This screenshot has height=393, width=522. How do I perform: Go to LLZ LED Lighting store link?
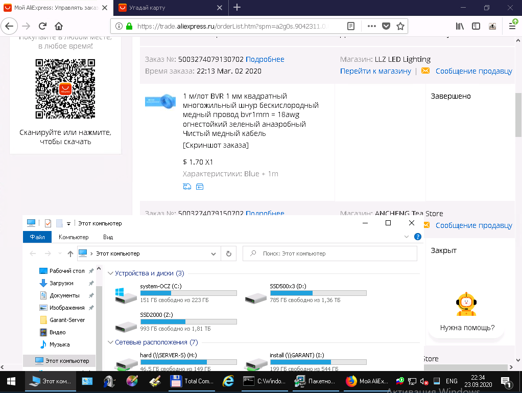click(375, 71)
